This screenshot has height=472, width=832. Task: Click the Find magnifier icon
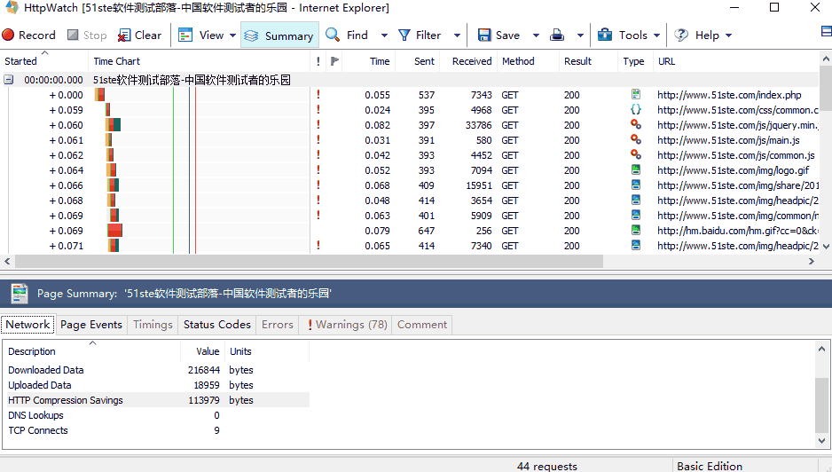tap(334, 35)
